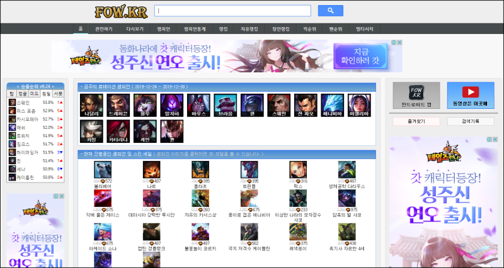Image resolution: width=504 pixels, height=268 pixels.
Task: Open the 다시보기 nav menu item
Action: click(x=135, y=29)
